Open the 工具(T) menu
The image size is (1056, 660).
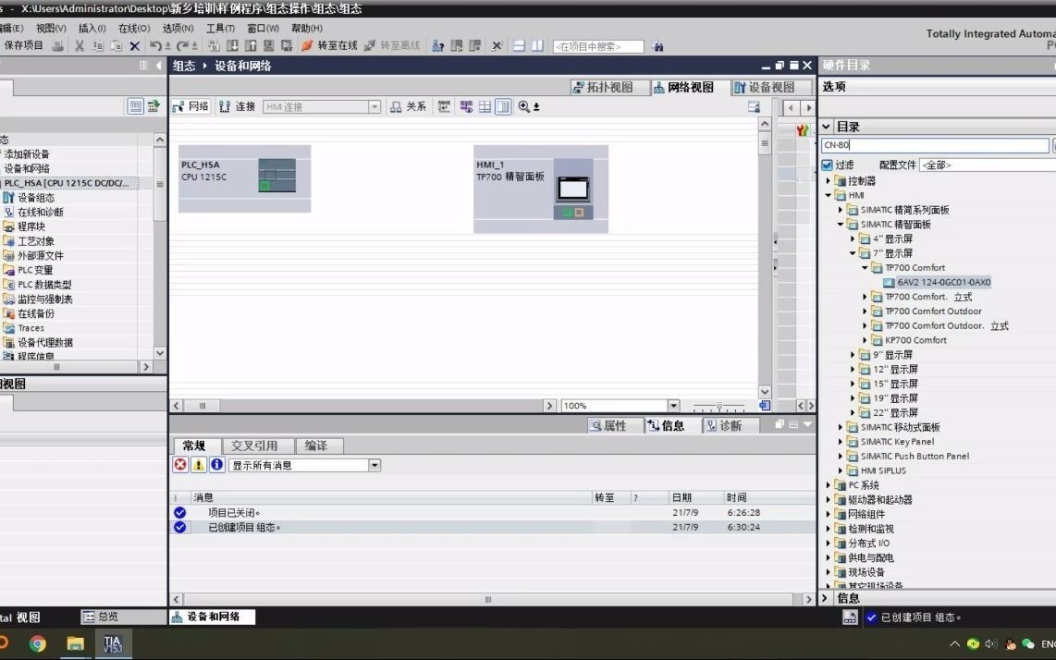point(220,28)
